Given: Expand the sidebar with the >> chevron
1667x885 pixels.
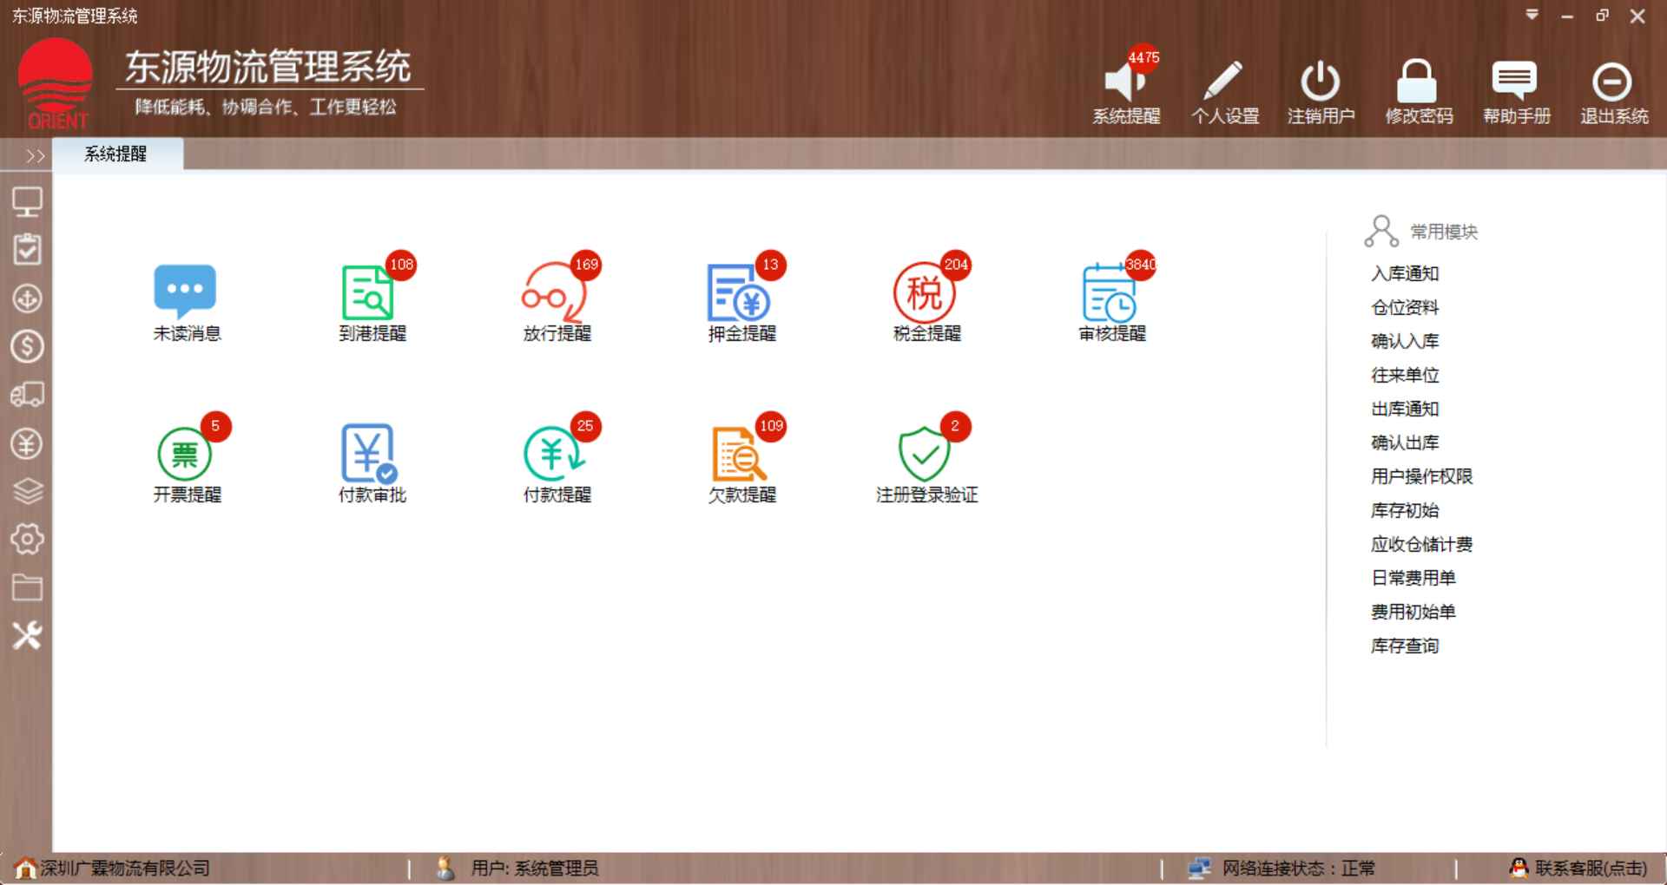Looking at the screenshot, I should (x=35, y=156).
